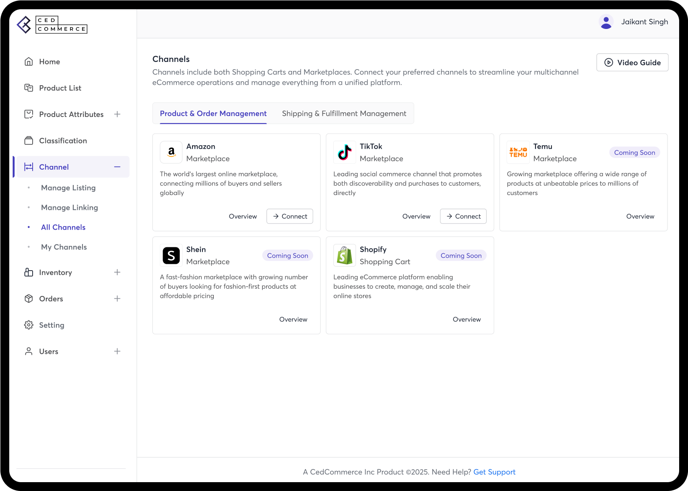The height and width of the screenshot is (491, 688).
Task: Click the Channels page heading
Action: (171, 59)
